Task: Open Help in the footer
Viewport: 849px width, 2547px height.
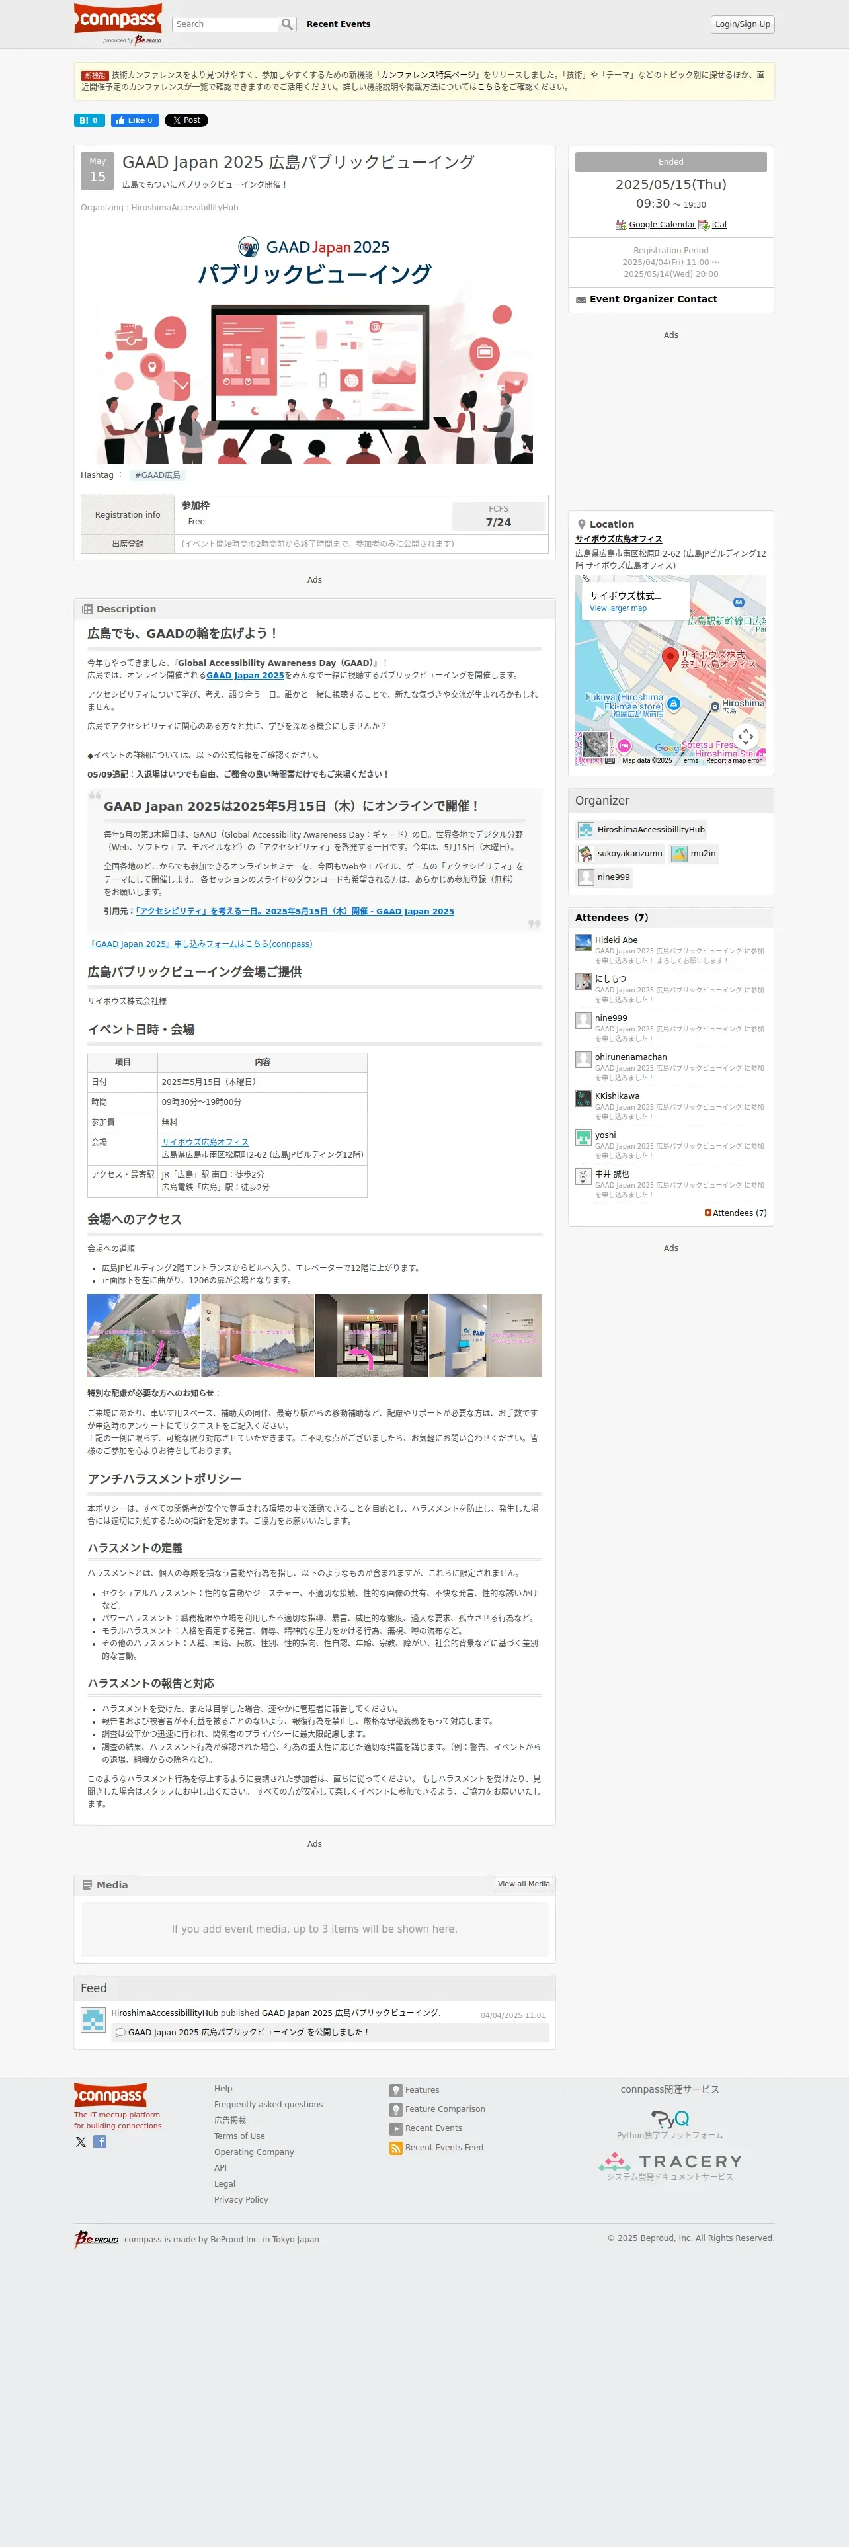Action: click(223, 2088)
